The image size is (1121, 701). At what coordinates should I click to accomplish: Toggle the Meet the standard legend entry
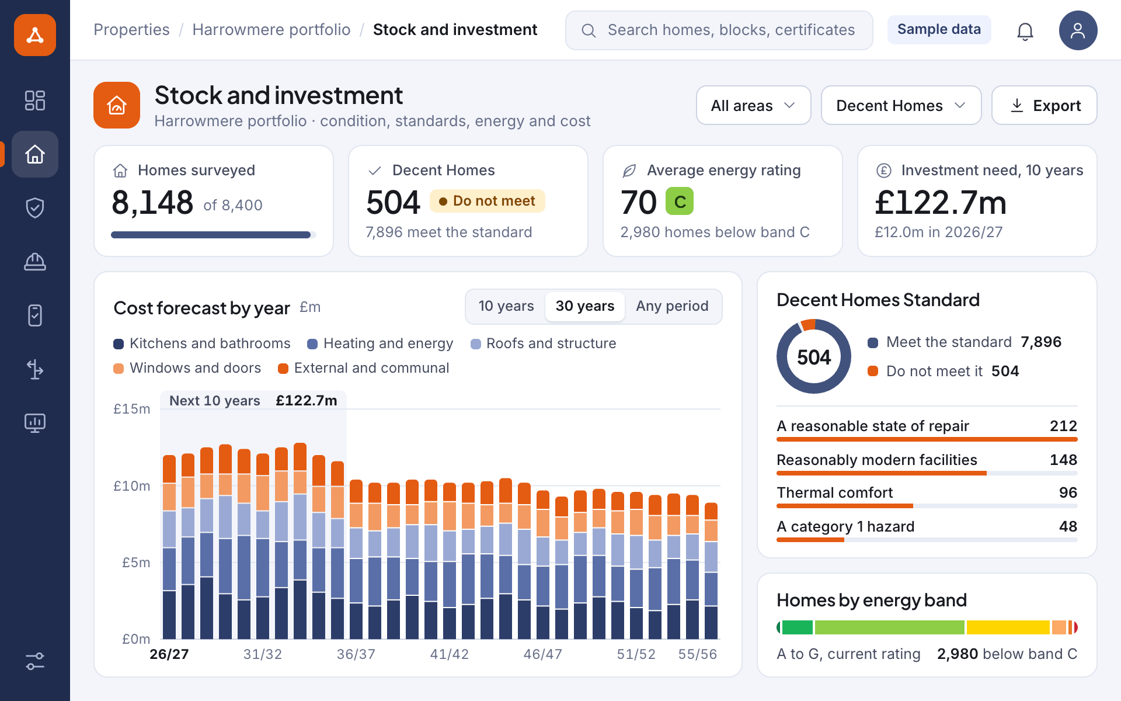coord(965,342)
